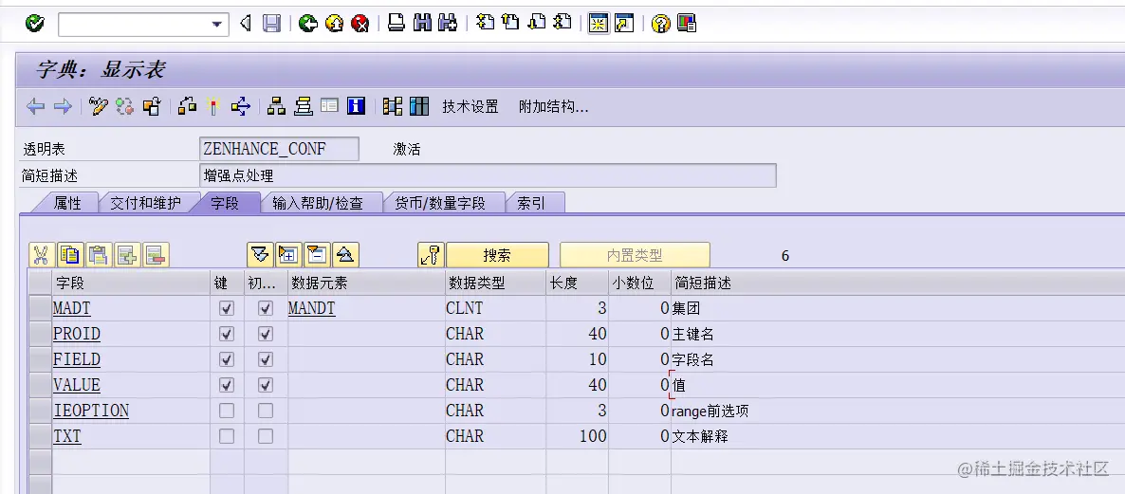The image size is (1125, 494).
Task: Open the 输入帮助/检查 tab
Action: 318,203
